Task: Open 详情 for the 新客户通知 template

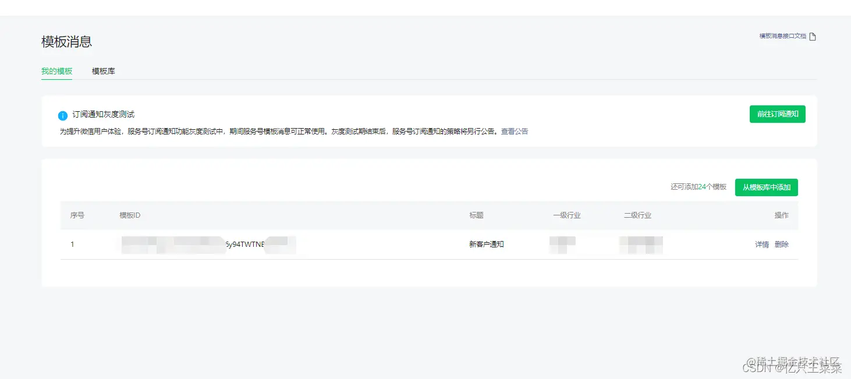Action: pos(761,244)
